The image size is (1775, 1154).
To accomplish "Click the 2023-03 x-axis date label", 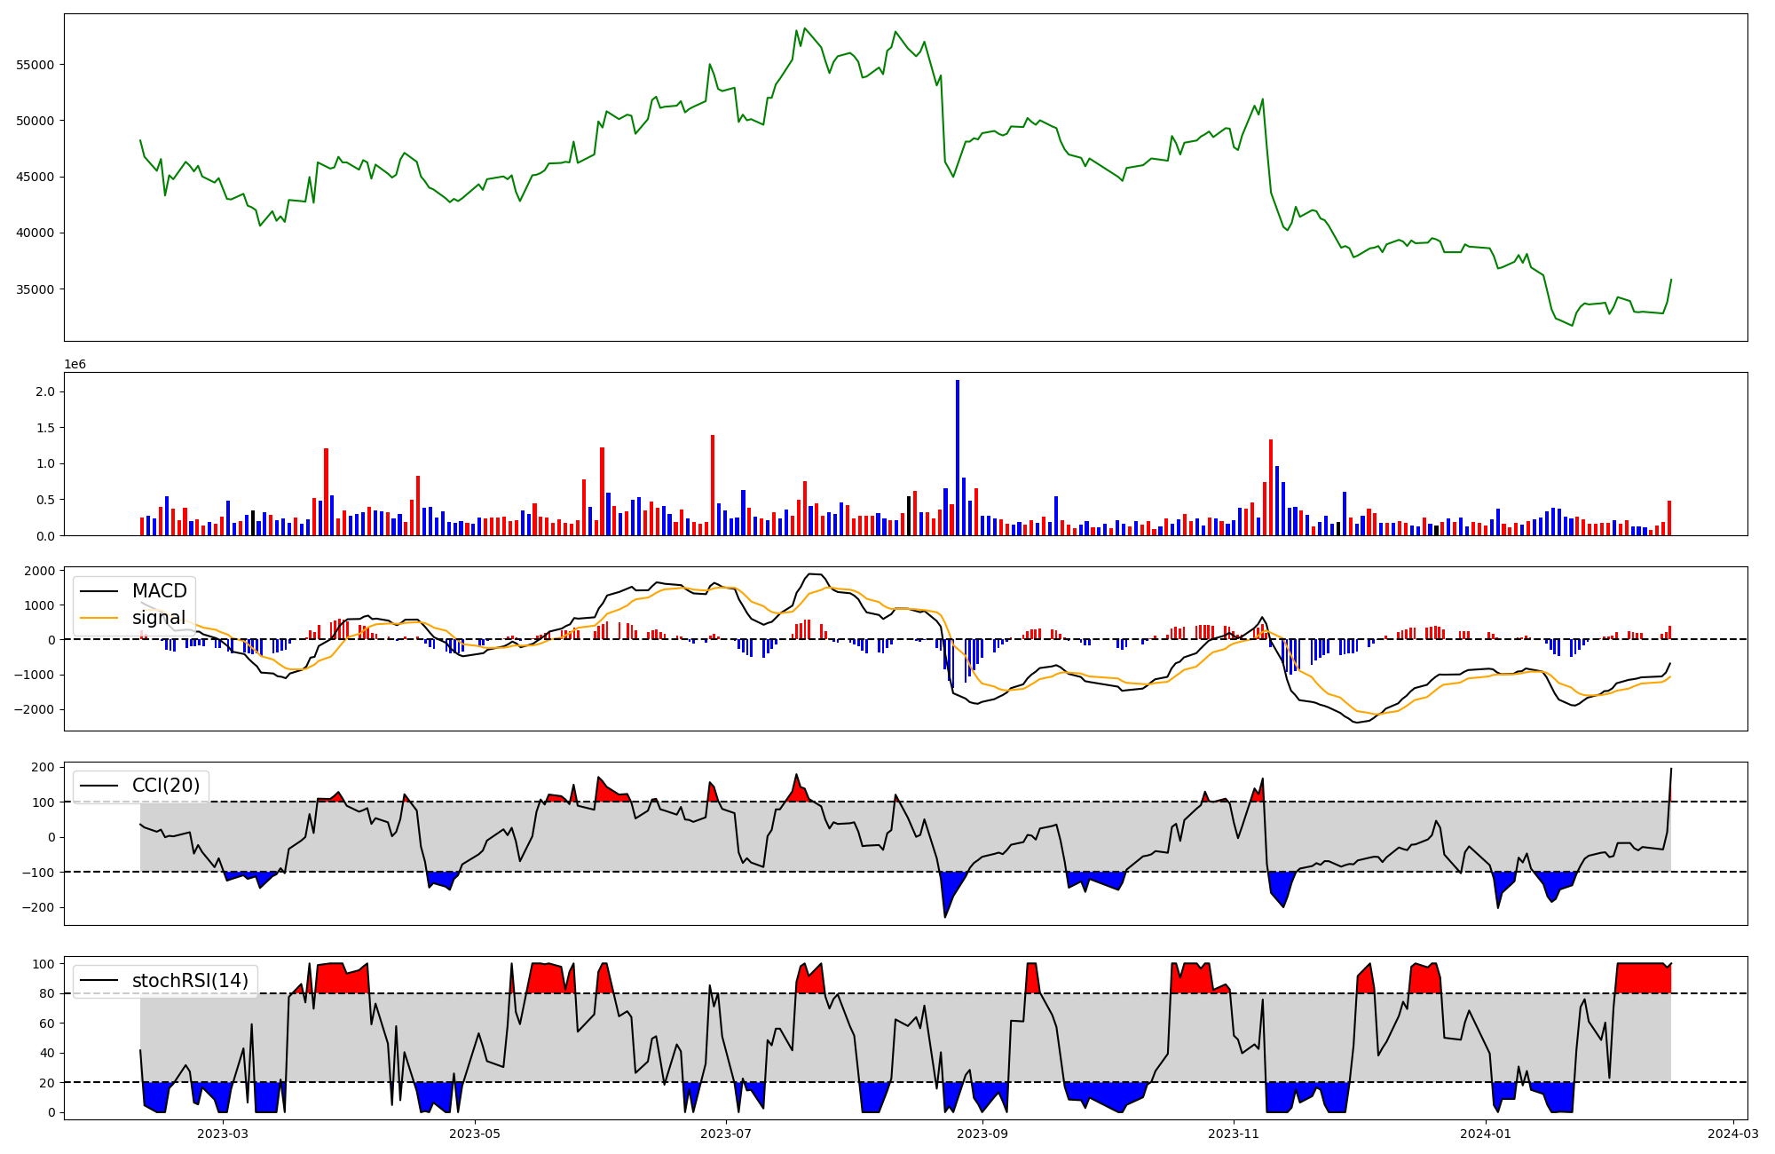I will click(223, 1134).
